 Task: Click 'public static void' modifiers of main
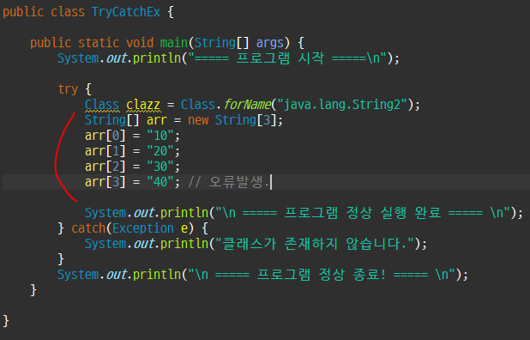[92, 43]
